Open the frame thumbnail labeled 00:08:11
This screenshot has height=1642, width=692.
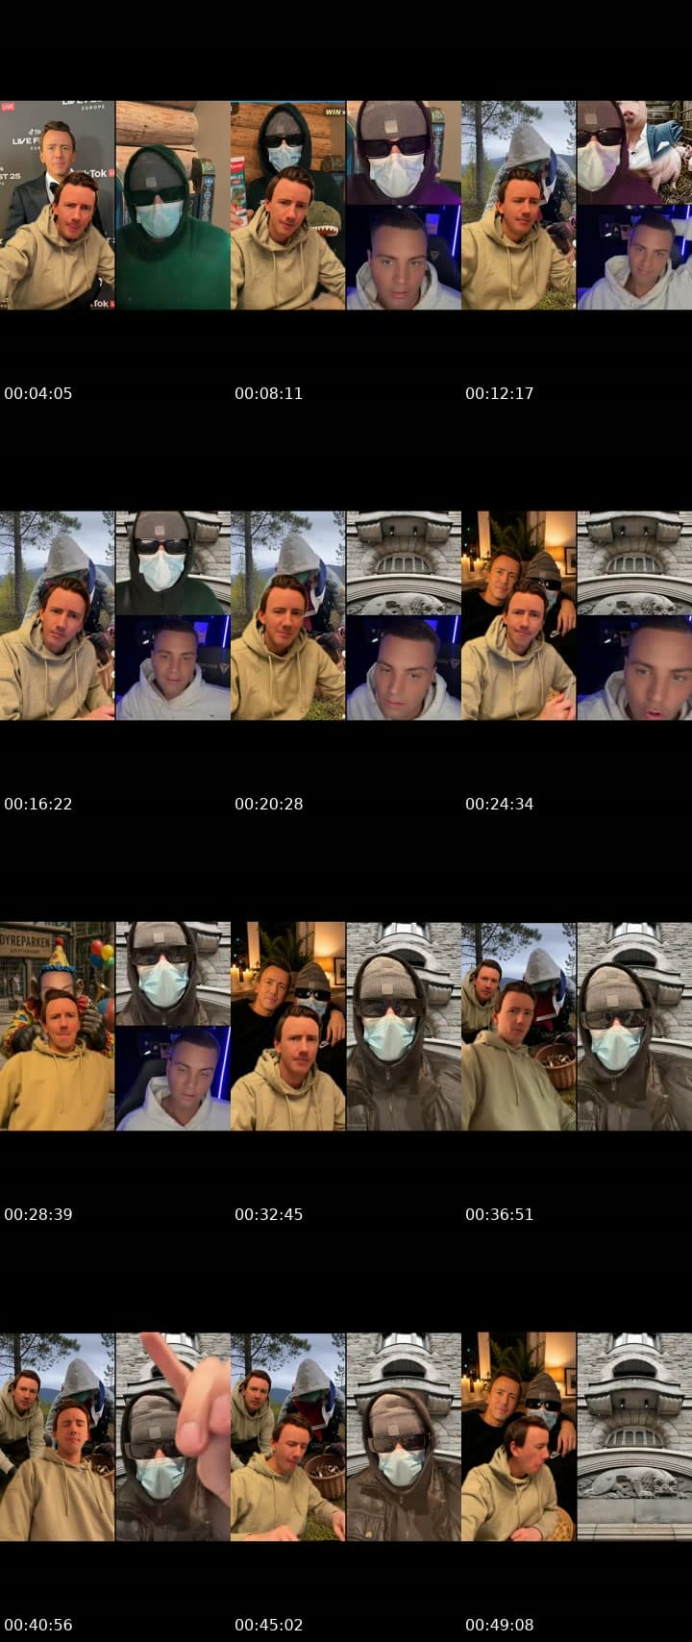tap(346, 205)
